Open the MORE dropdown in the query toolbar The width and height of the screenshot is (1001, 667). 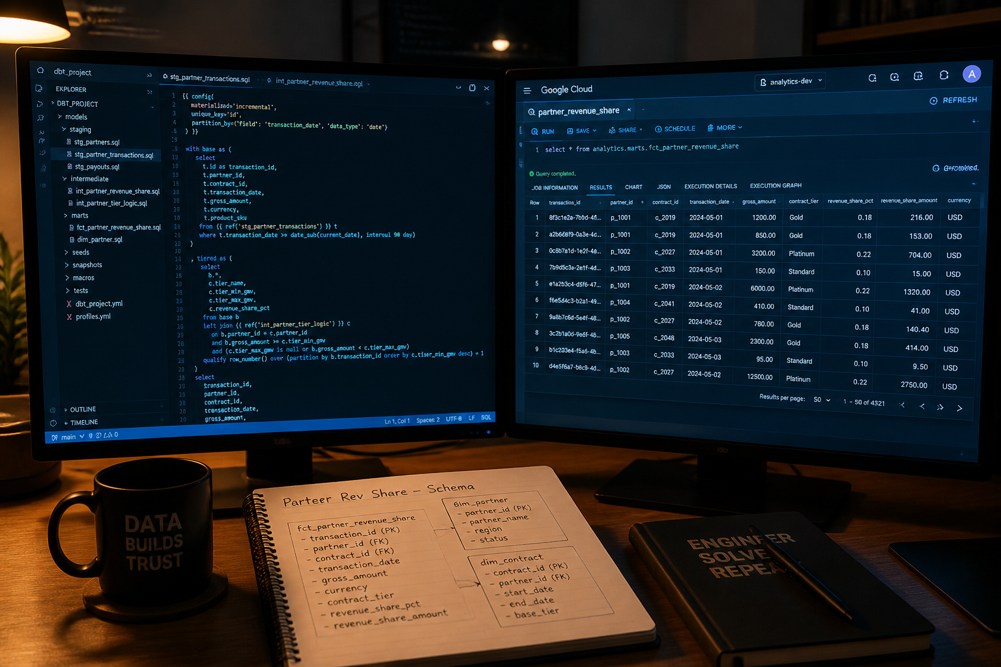pos(725,128)
